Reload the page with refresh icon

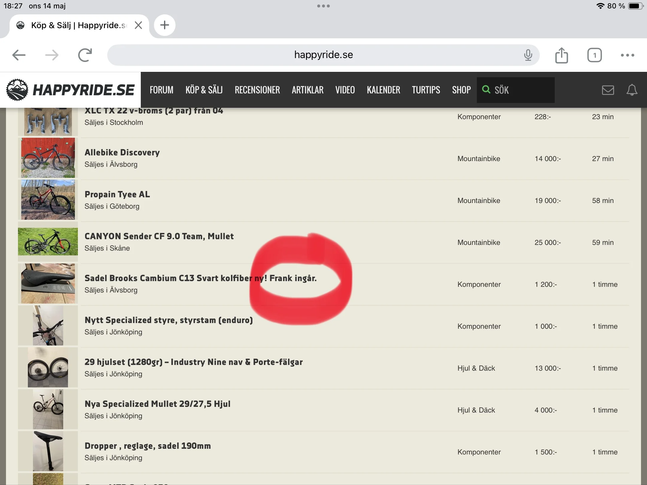click(x=85, y=55)
